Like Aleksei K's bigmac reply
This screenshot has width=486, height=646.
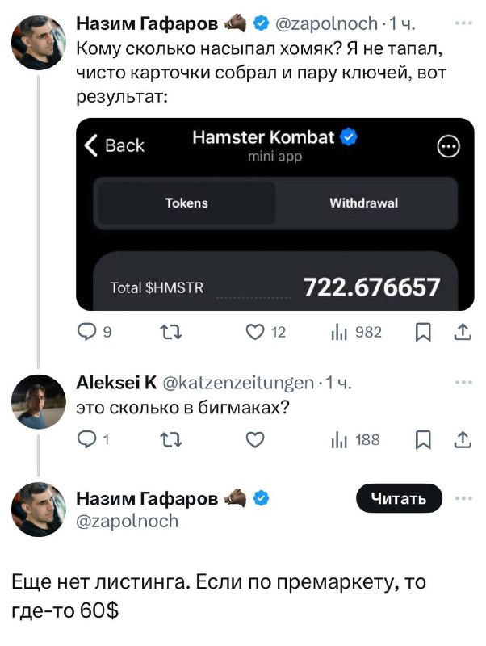255,439
